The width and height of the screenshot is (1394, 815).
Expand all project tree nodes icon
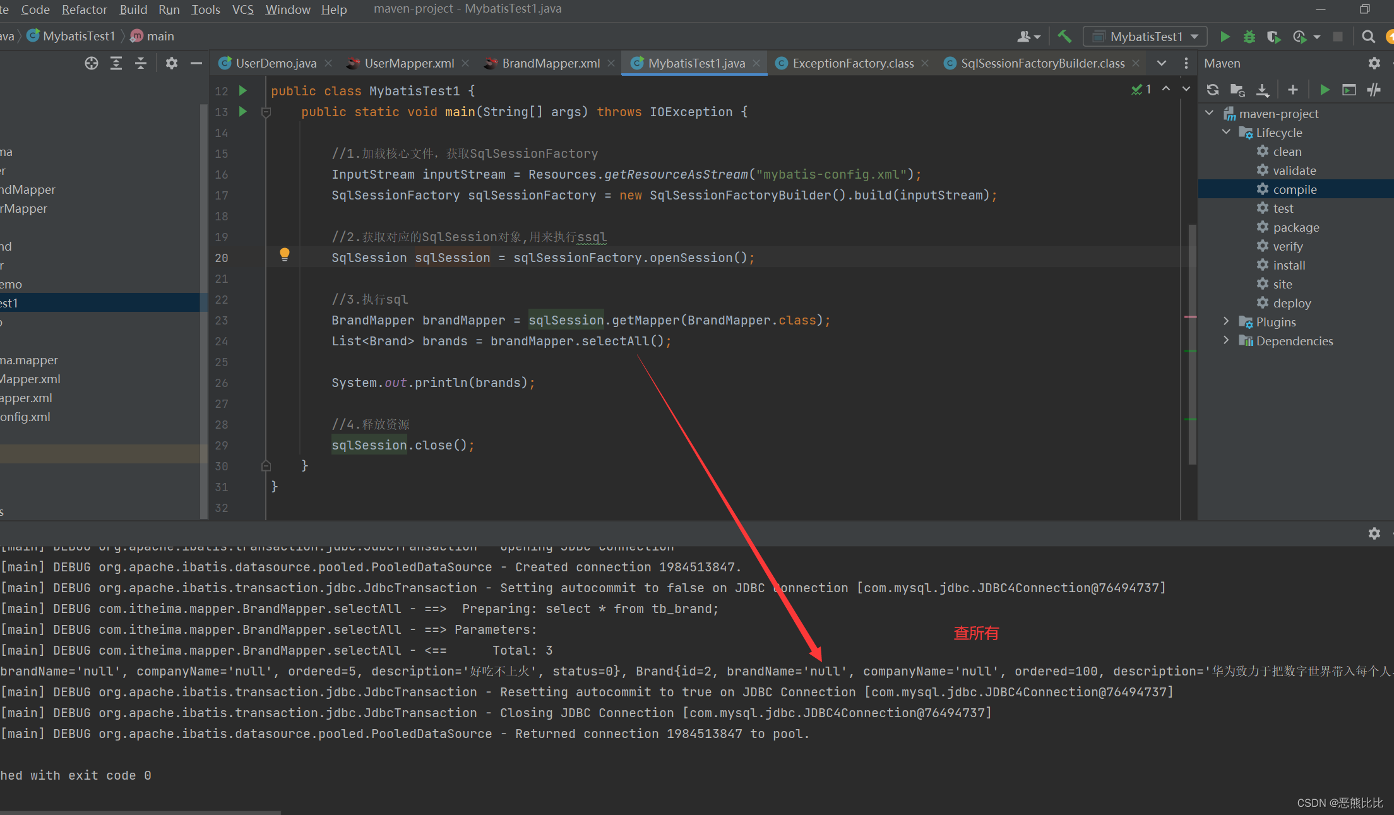(x=116, y=63)
